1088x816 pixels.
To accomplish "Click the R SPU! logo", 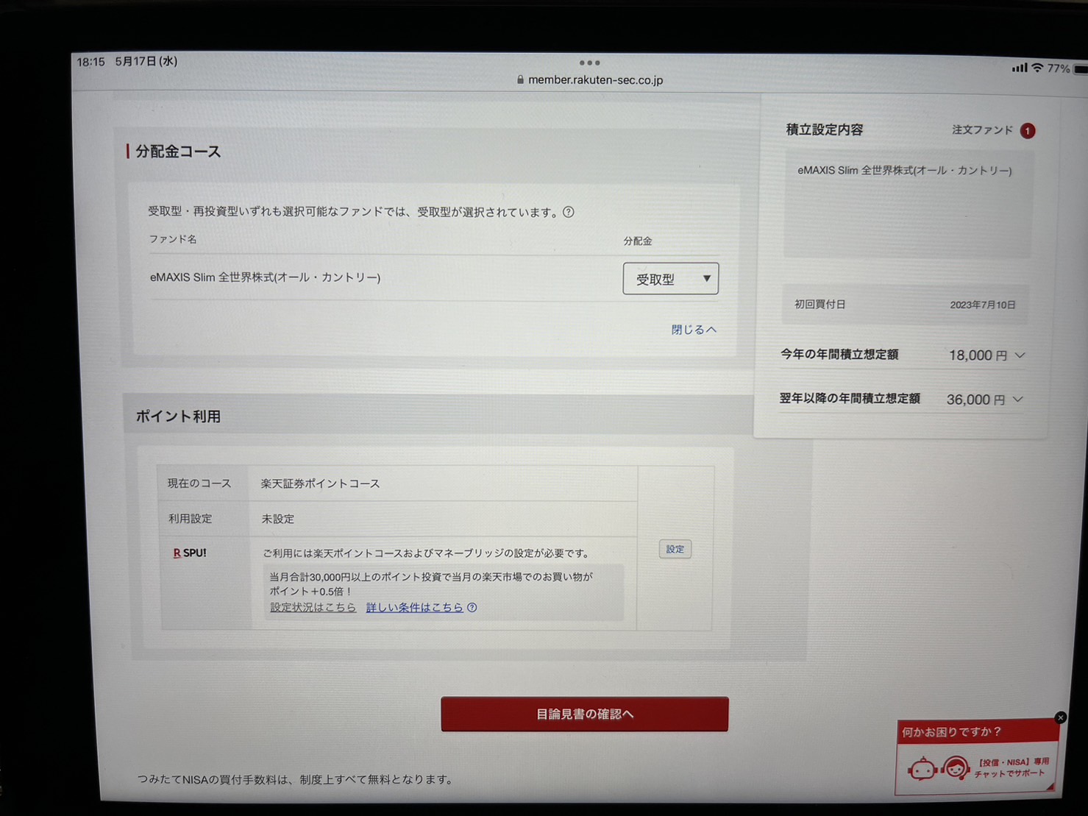I will click(x=190, y=553).
